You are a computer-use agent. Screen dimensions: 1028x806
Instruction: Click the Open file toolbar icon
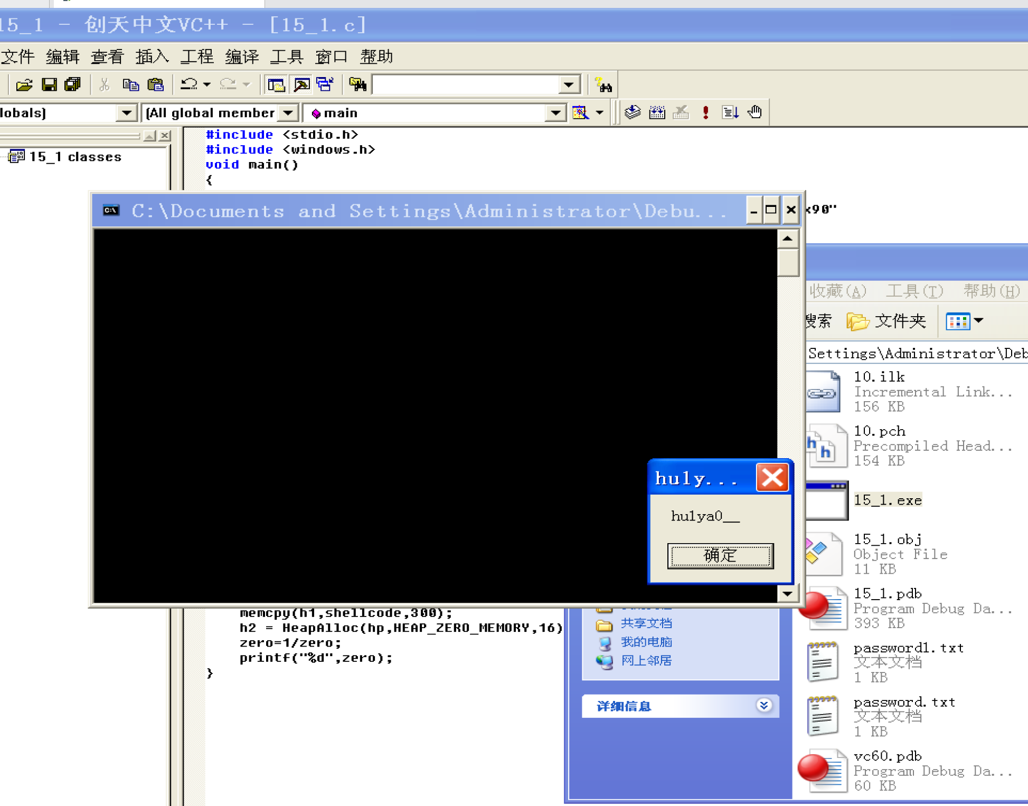click(x=24, y=84)
